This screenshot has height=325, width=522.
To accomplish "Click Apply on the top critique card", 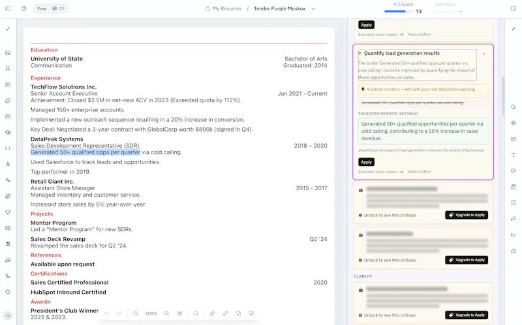I will coord(366,25).
